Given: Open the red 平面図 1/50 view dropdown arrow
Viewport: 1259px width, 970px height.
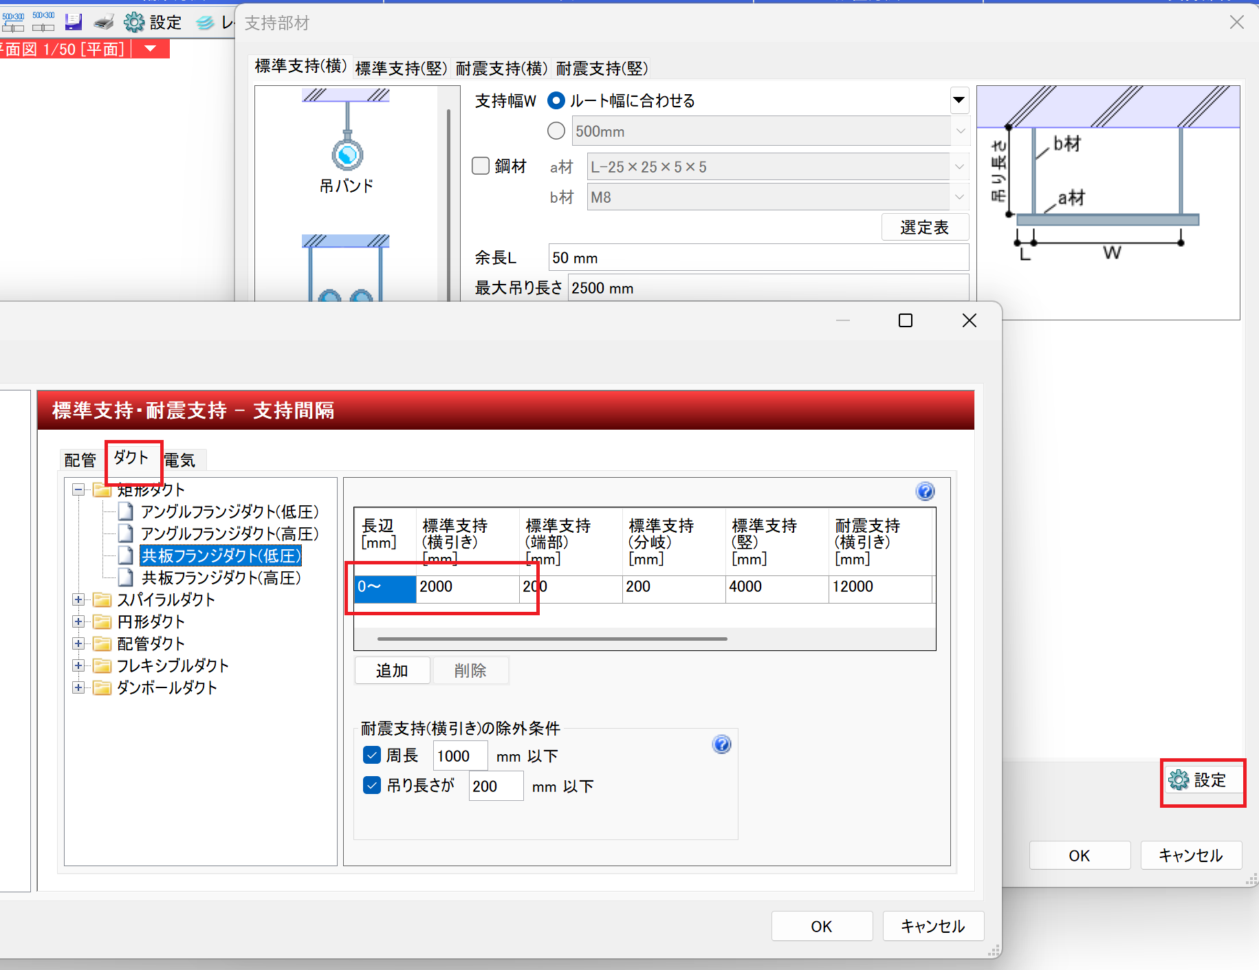Looking at the screenshot, I should click(x=151, y=49).
